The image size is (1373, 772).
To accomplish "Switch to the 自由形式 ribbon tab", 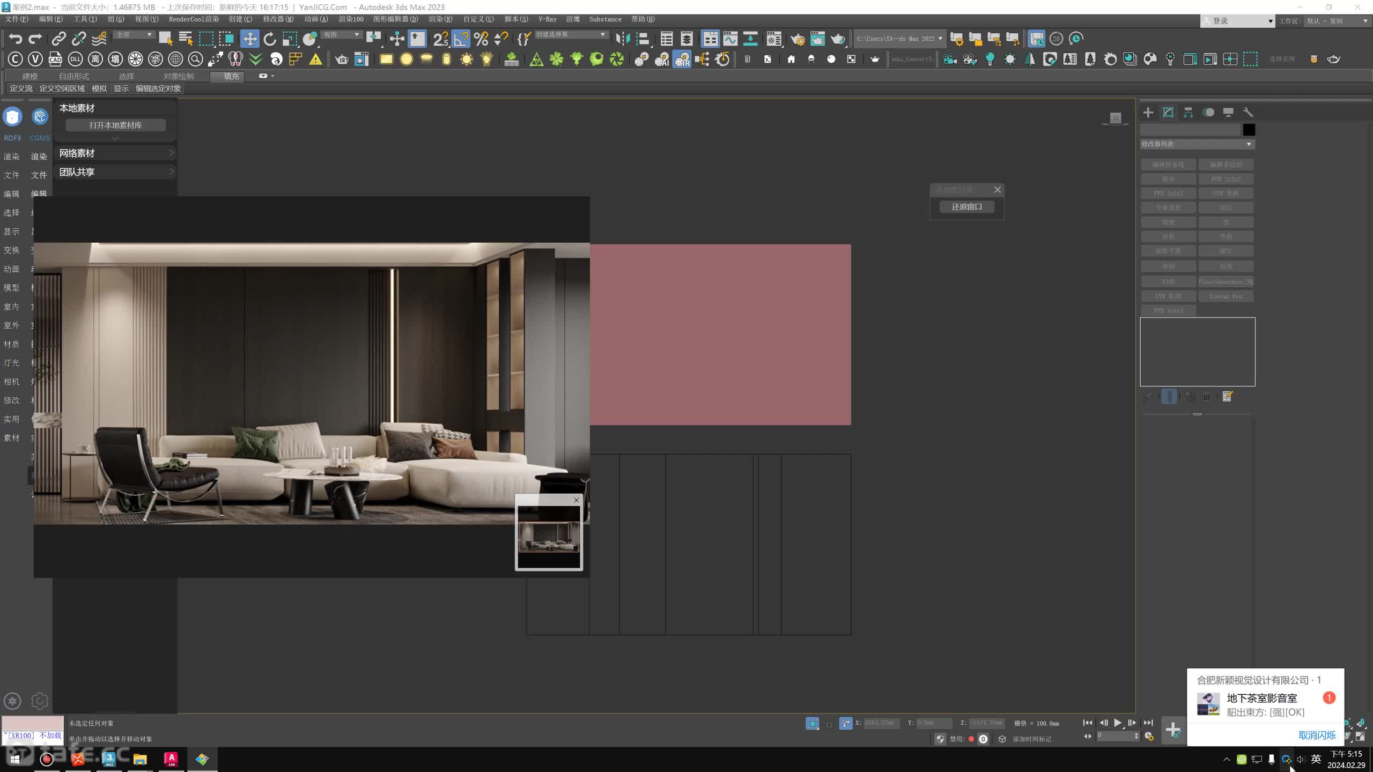I will pyautogui.click(x=74, y=76).
